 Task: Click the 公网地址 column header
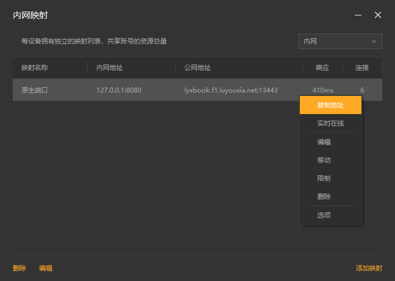click(x=197, y=68)
